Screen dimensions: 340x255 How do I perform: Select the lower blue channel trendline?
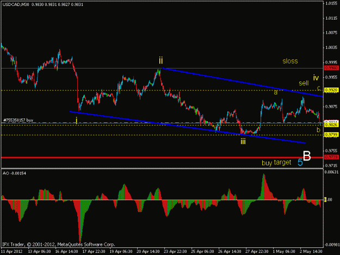tap(188, 127)
